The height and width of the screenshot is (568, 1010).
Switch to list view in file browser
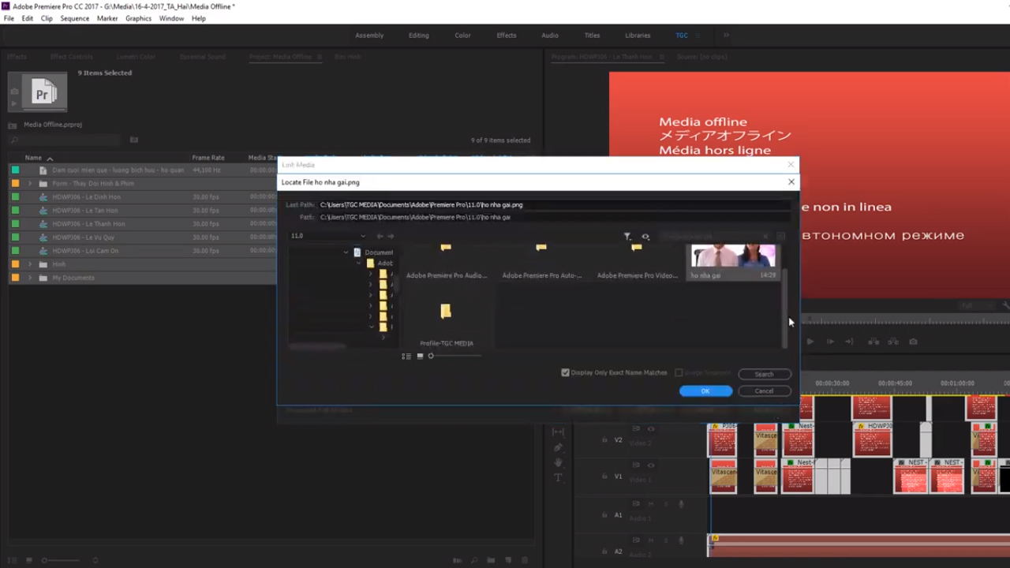point(406,356)
